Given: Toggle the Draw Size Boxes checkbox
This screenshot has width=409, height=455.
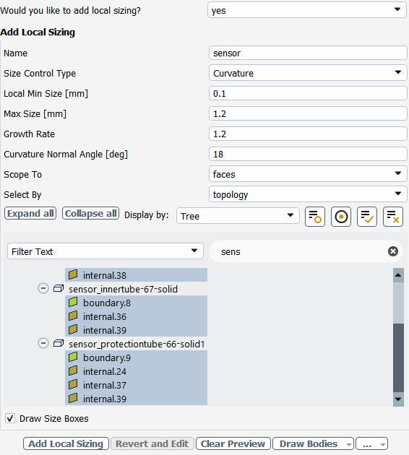Looking at the screenshot, I should click(x=10, y=418).
